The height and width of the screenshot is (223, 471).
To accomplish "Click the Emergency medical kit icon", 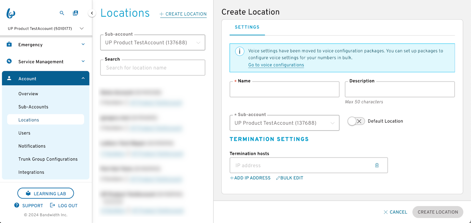I will pos(9,44).
